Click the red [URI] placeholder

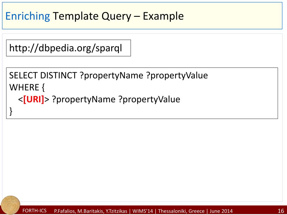point(34,99)
